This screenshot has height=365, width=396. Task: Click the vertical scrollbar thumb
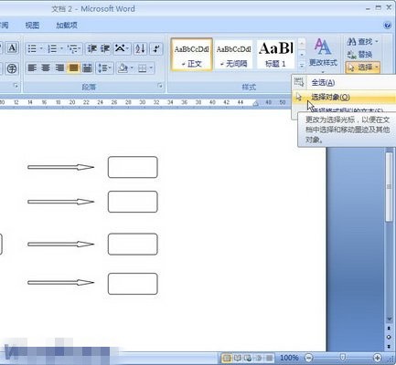point(389,186)
